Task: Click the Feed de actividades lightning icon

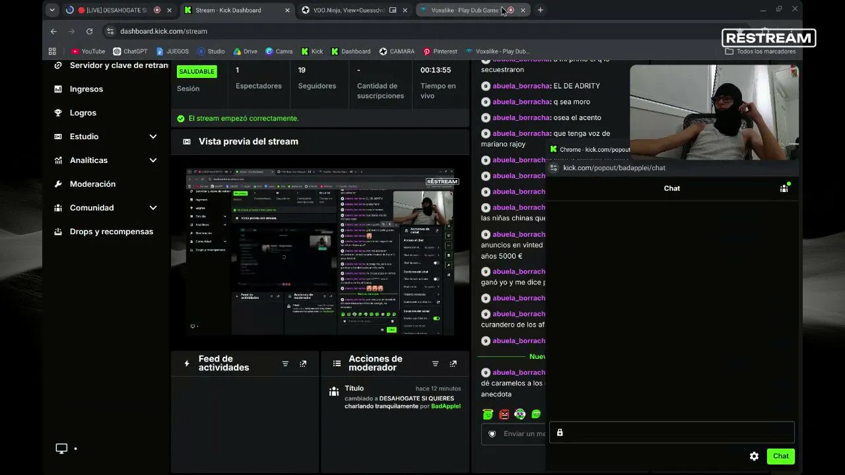Action: pyautogui.click(x=187, y=364)
